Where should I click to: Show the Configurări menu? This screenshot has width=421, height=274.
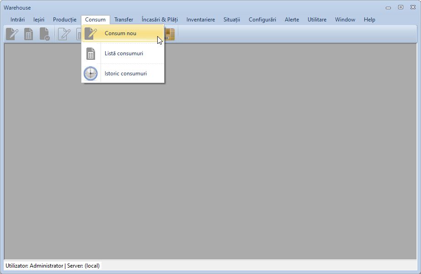pos(262,20)
